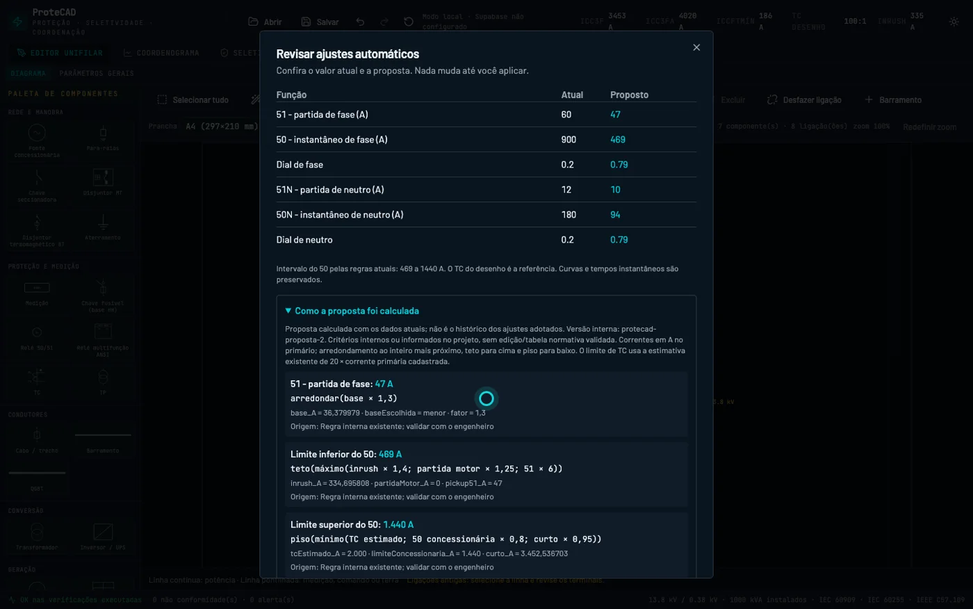973x609 pixels.
Task: Click the undo arrow icon
Action: [x=360, y=22]
